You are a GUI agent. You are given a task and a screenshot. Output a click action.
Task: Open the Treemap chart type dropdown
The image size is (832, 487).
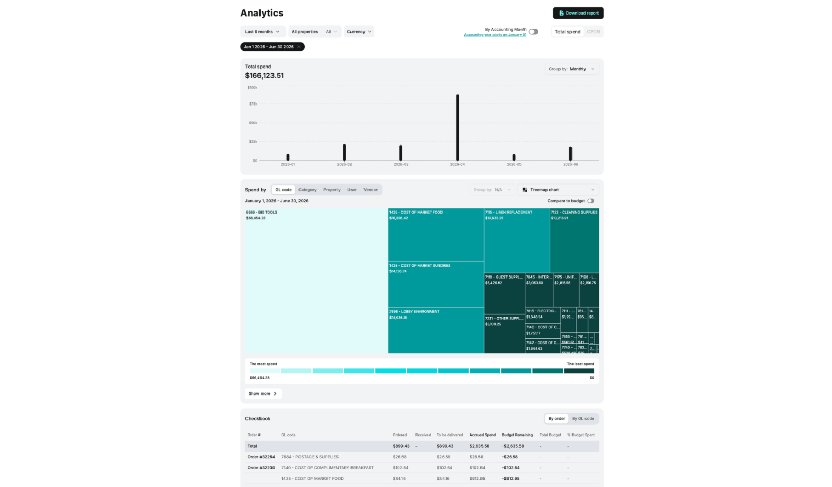click(558, 190)
